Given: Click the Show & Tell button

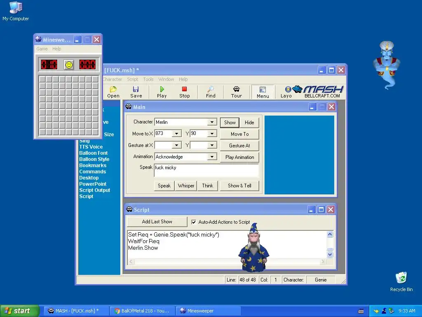Looking at the screenshot, I should pos(239,186).
